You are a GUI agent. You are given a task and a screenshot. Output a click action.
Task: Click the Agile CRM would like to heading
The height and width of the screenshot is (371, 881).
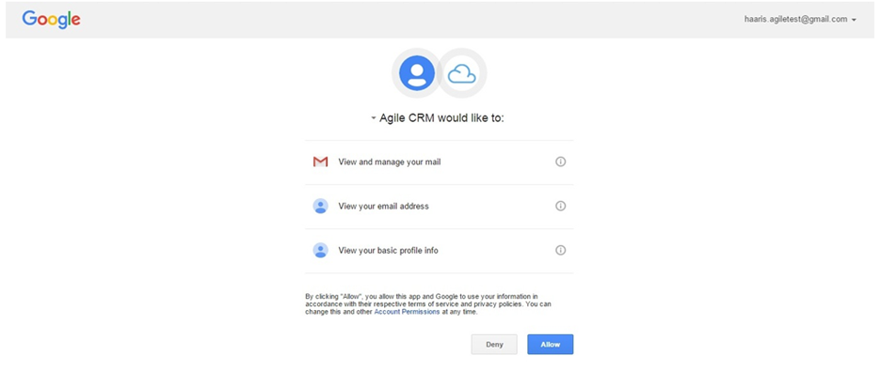(x=441, y=118)
